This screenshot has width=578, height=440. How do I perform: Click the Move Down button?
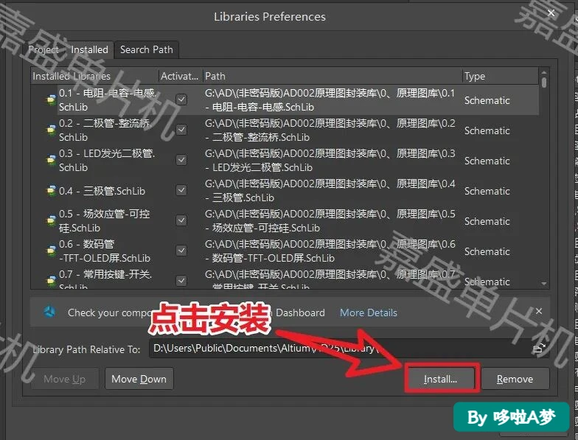tap(139, 379)
